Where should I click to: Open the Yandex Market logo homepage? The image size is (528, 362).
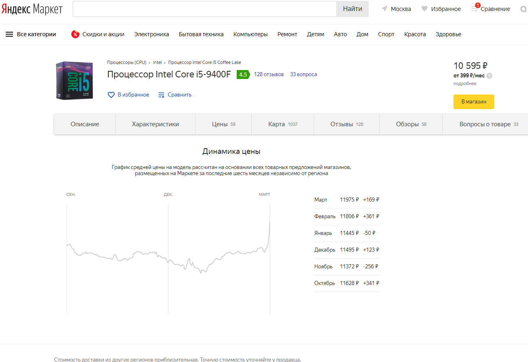click(x=32, y=9)
